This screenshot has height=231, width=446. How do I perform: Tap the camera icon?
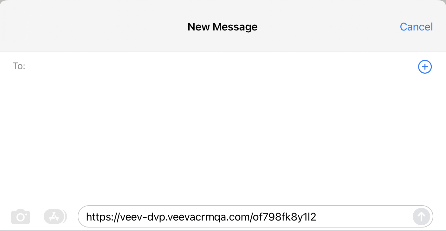pyautogui.click(x=21, y=217)
